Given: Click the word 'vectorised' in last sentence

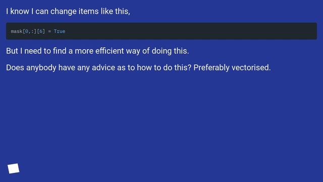Looking at the screenshot, I should (x=251, y=67).
